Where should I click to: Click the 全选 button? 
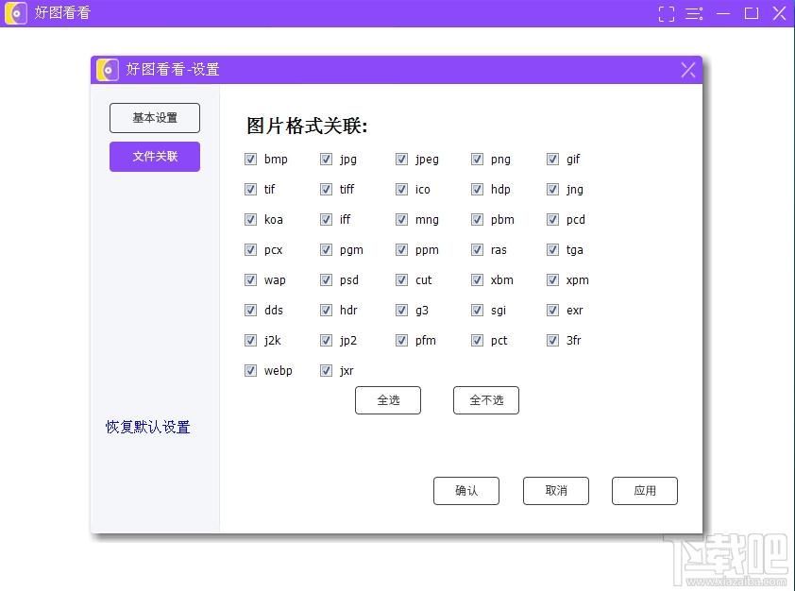point(388,400)
